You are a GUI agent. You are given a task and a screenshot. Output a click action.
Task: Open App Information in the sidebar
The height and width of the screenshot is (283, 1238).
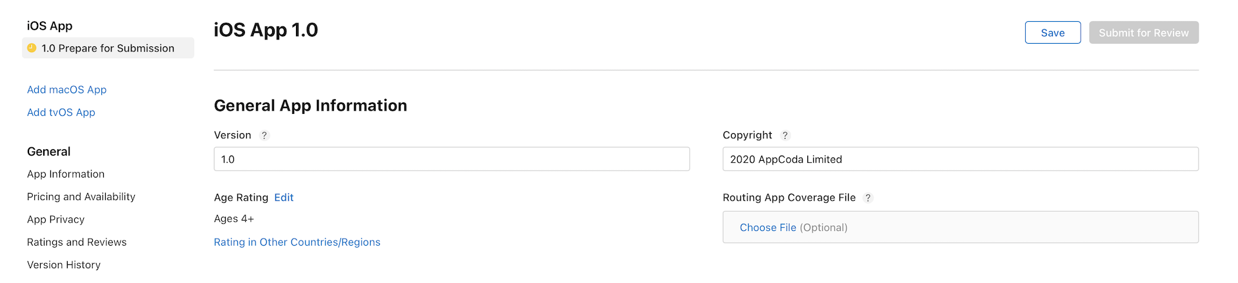click(65, 174)
